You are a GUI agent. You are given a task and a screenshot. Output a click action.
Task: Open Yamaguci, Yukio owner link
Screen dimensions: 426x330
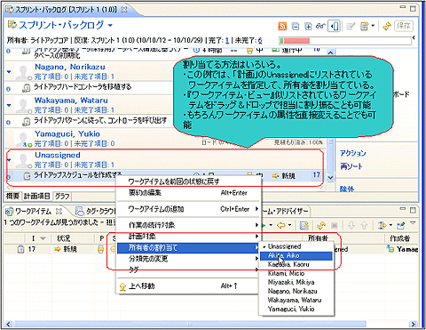click(67, 134)
